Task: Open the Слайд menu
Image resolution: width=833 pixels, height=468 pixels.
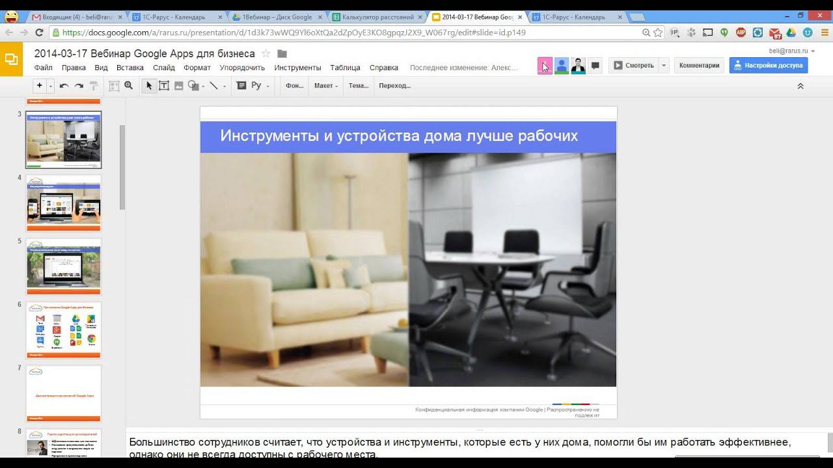Action: point(164,68)
